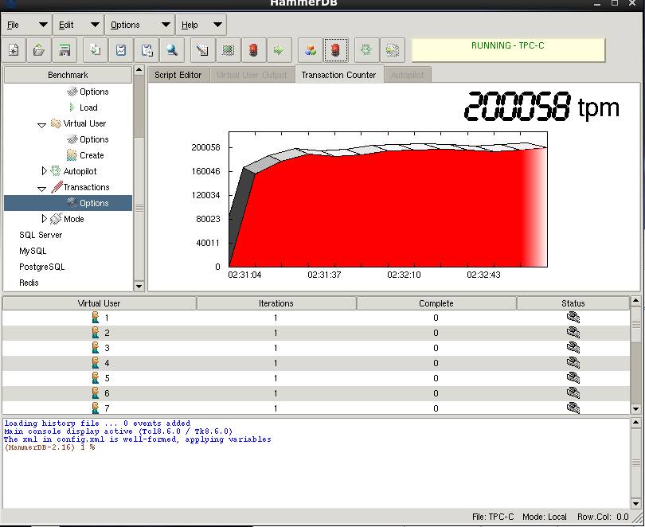Select Redis in benchmark tree
This screenshot has width=645, height=527.
pyautogui.click(x=29, y=283)
